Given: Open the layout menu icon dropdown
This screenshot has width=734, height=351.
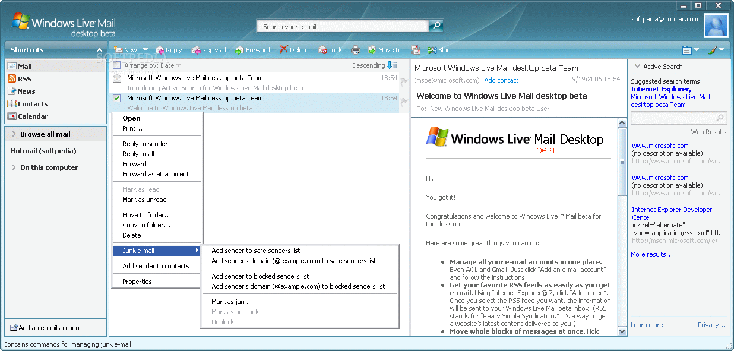Looking at the screenshot, I should [x=690, y=50].
